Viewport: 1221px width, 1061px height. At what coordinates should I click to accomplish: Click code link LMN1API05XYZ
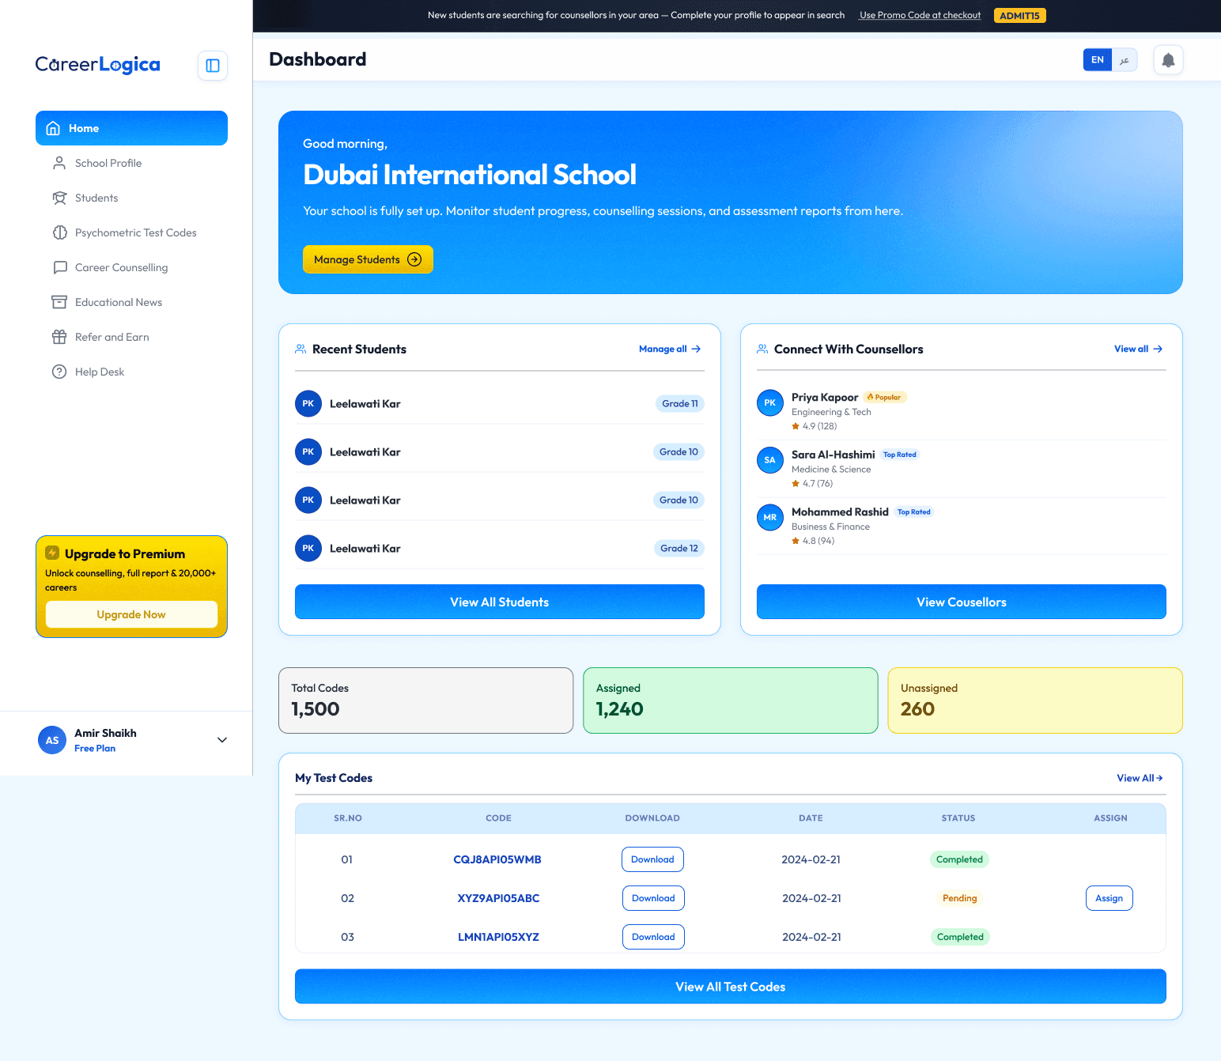pyautogui.click(x=498, y=937)
